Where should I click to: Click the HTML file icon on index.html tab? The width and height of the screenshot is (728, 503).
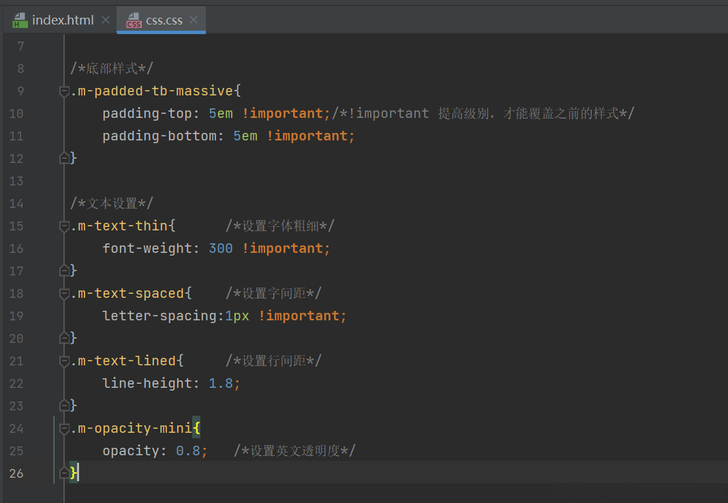pos(19,20)
